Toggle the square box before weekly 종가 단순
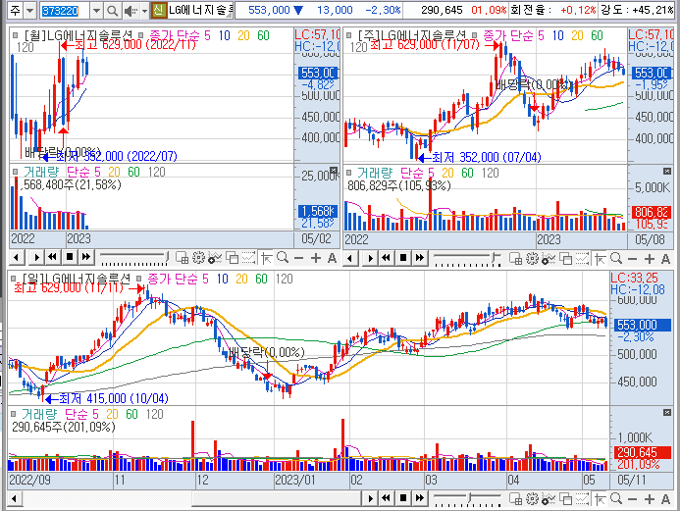This screenshot has width=680, height=511. pyautogui.click(x=475, y=34)
